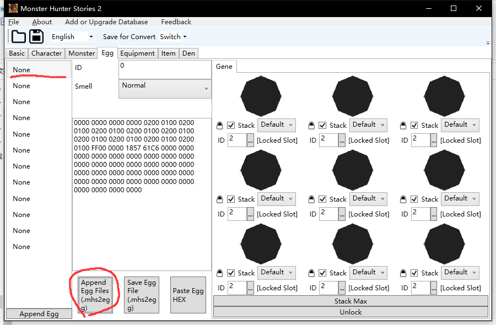The width and height of the screenshot is (496, 325).
Task: Click lock icon of middle-right gene slot
Action: pyautogui.click(x=403, y=199)
